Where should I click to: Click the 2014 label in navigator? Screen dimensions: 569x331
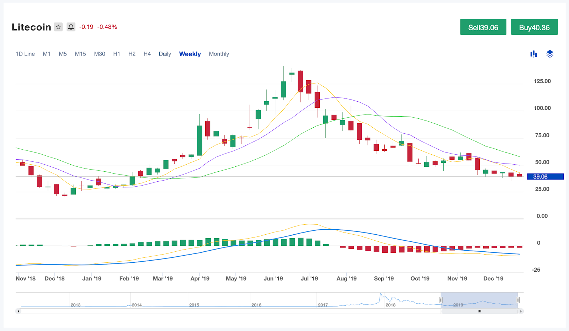pos(137,305)
